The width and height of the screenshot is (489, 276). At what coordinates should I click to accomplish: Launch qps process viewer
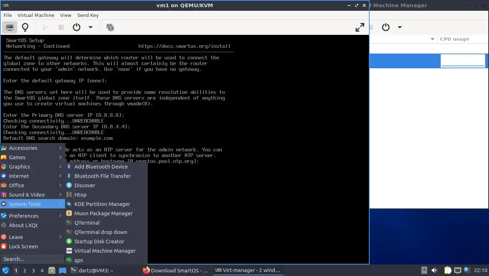click(106, 260)
